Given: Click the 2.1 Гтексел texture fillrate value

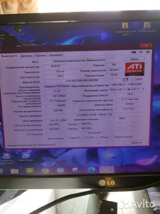Looking at the screenshot, I should (130, 99).
